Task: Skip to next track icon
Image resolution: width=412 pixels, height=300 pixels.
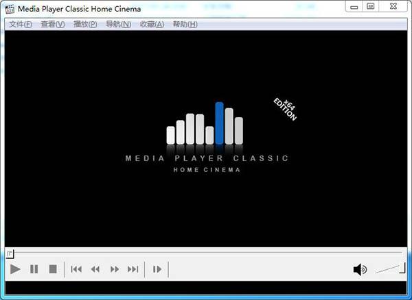Action: click(133, 269)
